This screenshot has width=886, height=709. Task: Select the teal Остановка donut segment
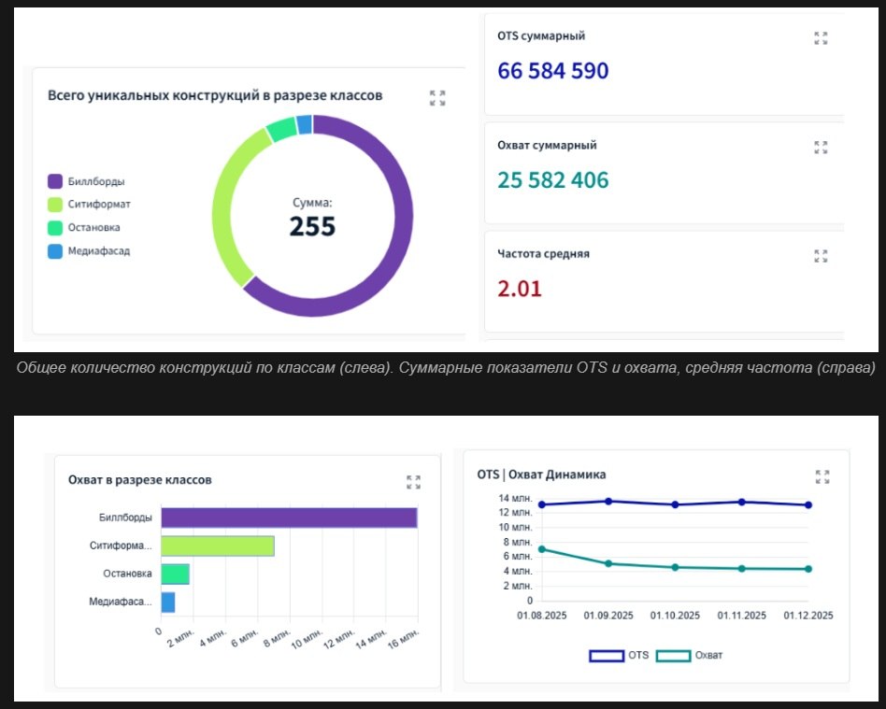click(281, 129)
